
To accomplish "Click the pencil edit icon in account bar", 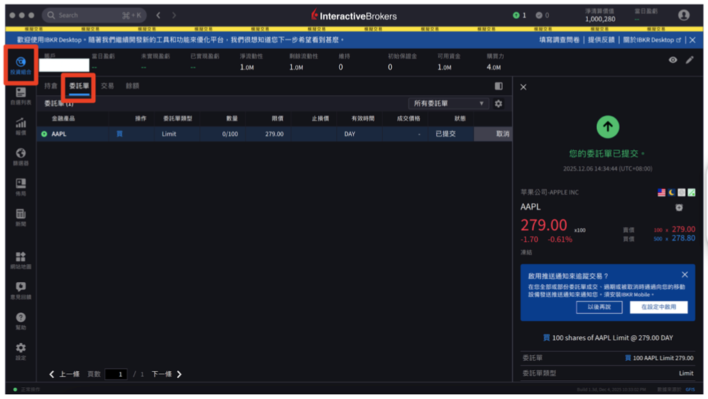I will pyautogui.click(x=689, y=60).
